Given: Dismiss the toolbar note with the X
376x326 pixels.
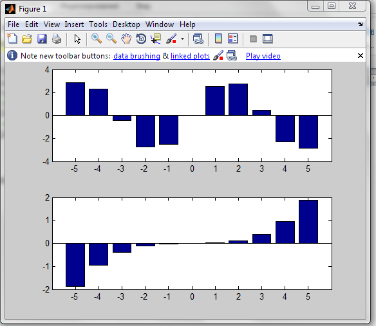Looking at the screenshot, I should click(x=360, y=56).
